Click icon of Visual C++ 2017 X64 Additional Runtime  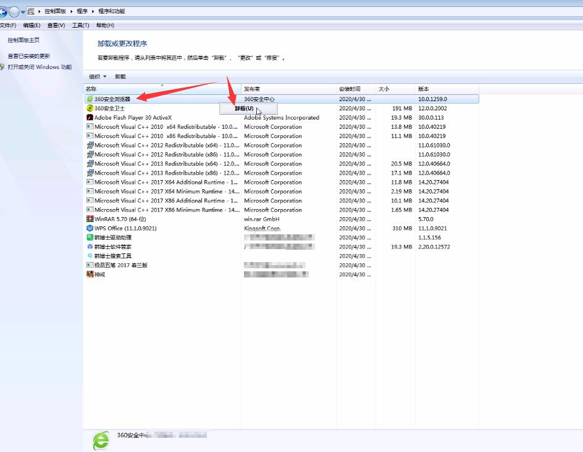pos(90,182)
